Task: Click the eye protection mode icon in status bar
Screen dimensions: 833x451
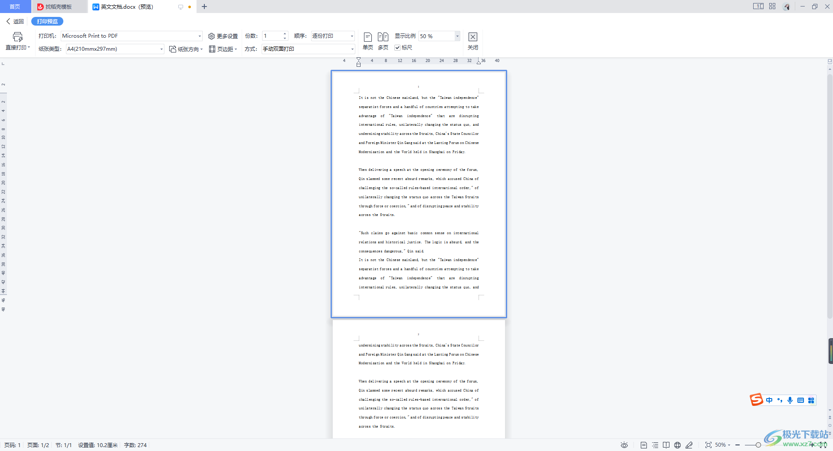Action: coord(624,445)
